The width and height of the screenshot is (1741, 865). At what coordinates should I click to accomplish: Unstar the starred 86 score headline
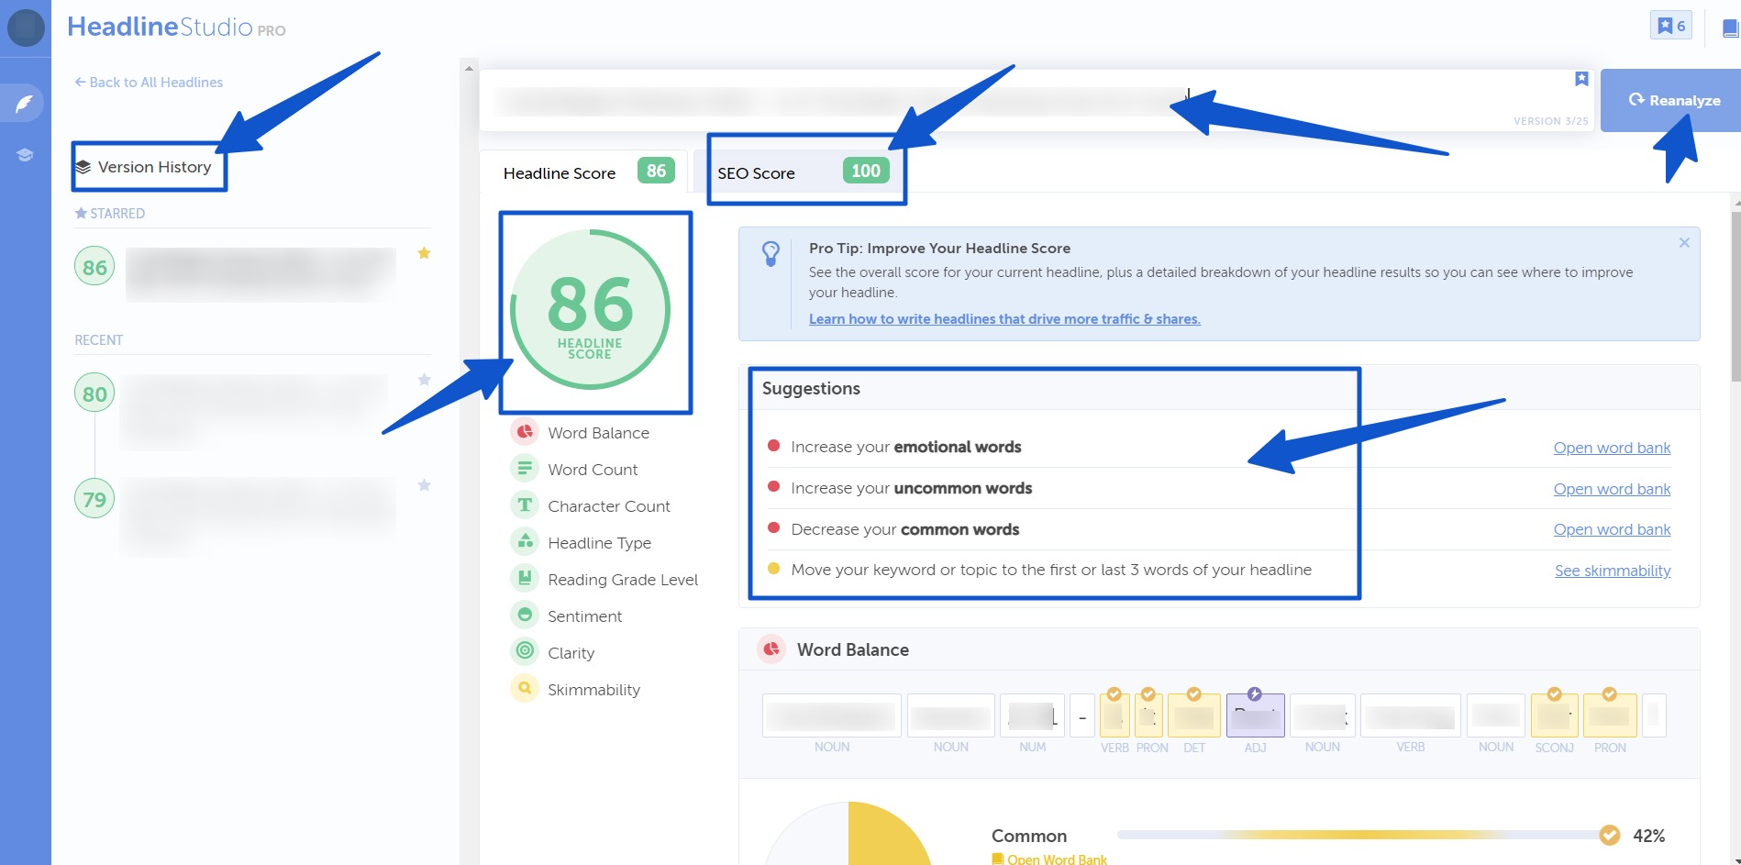coord(424,253)
